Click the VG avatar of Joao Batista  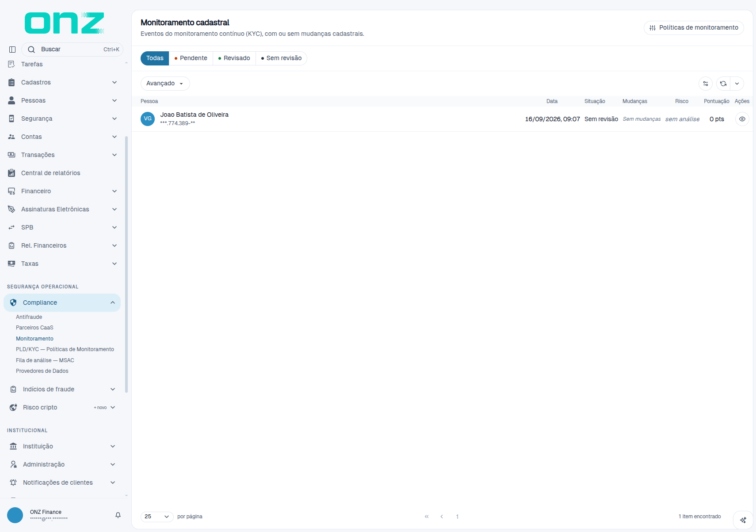148,119
